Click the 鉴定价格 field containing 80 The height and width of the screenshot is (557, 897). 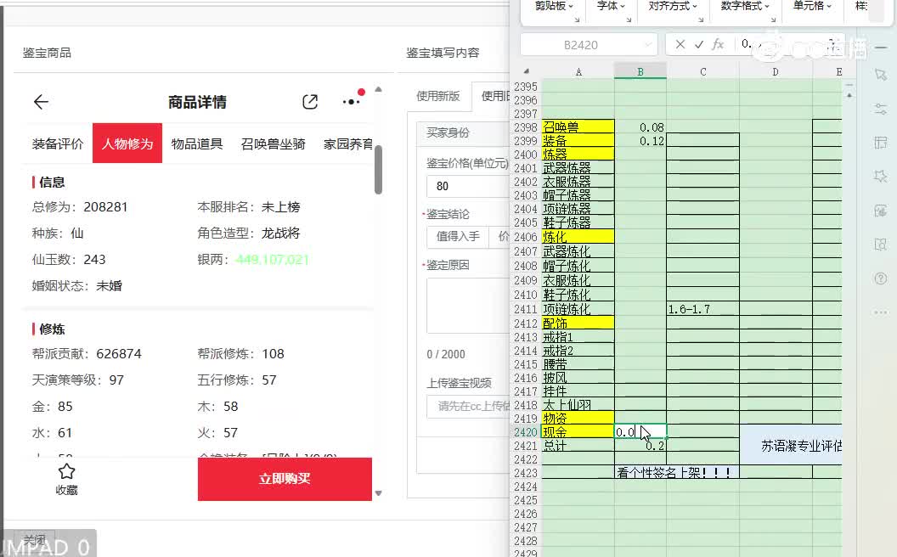pos(468,186)
